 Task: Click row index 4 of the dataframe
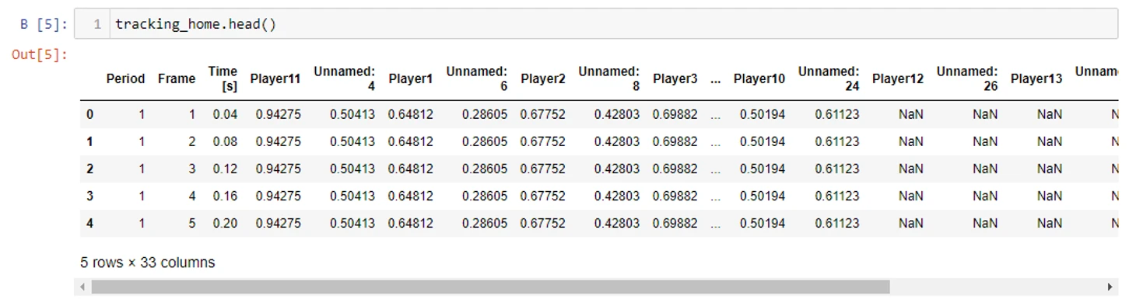tap(89, 224)
